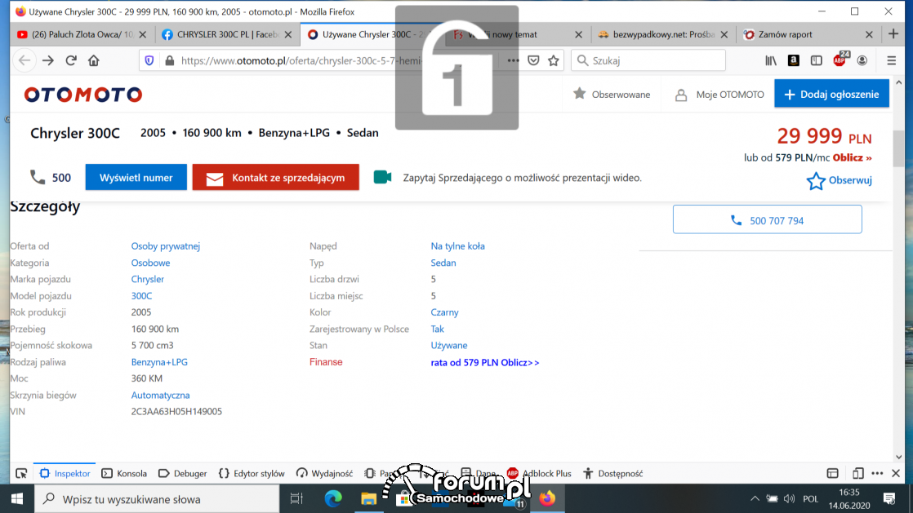Go forward to the next page
The height and width of the screenshot is (513, 913).
pos(47,60)
